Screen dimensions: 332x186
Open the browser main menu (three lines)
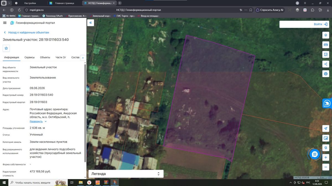[305, 3]
